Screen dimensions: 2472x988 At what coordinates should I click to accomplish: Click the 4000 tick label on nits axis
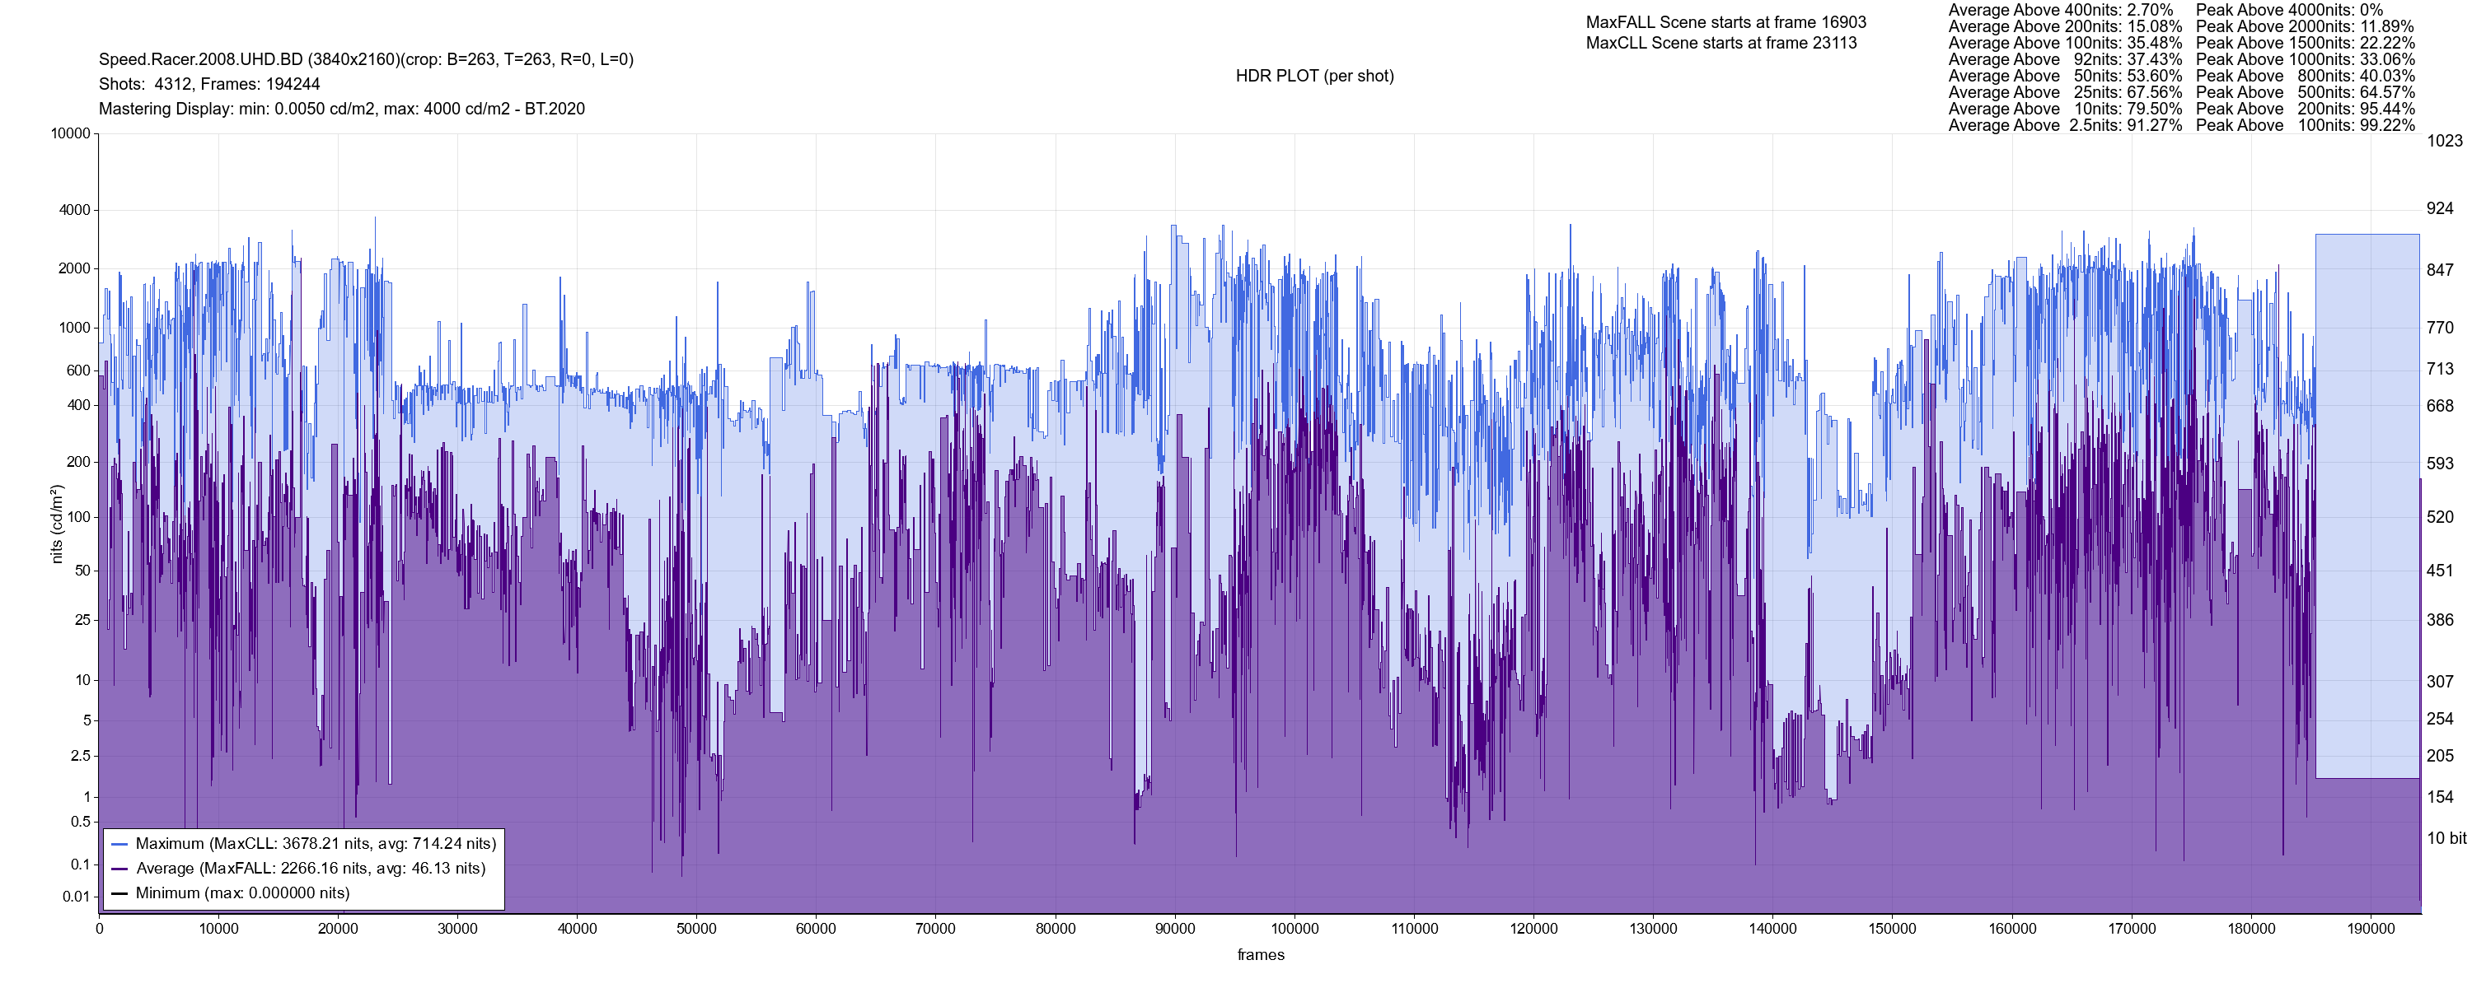click(x=74, y=210)
